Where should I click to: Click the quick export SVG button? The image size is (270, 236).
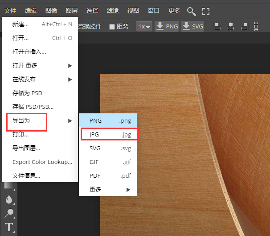pyautogui.click(x=192, y=27)
